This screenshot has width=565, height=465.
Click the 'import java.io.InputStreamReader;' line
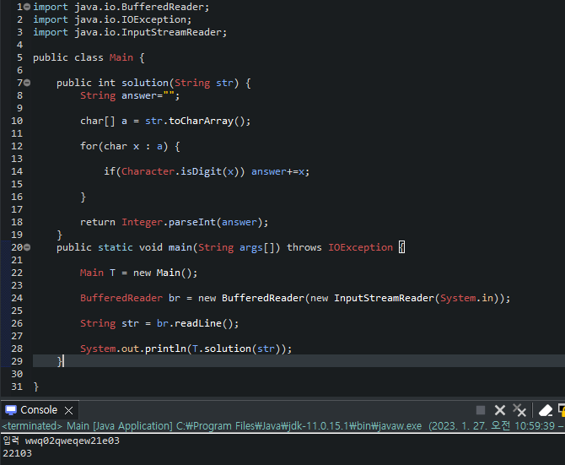[x=130, y=32]
